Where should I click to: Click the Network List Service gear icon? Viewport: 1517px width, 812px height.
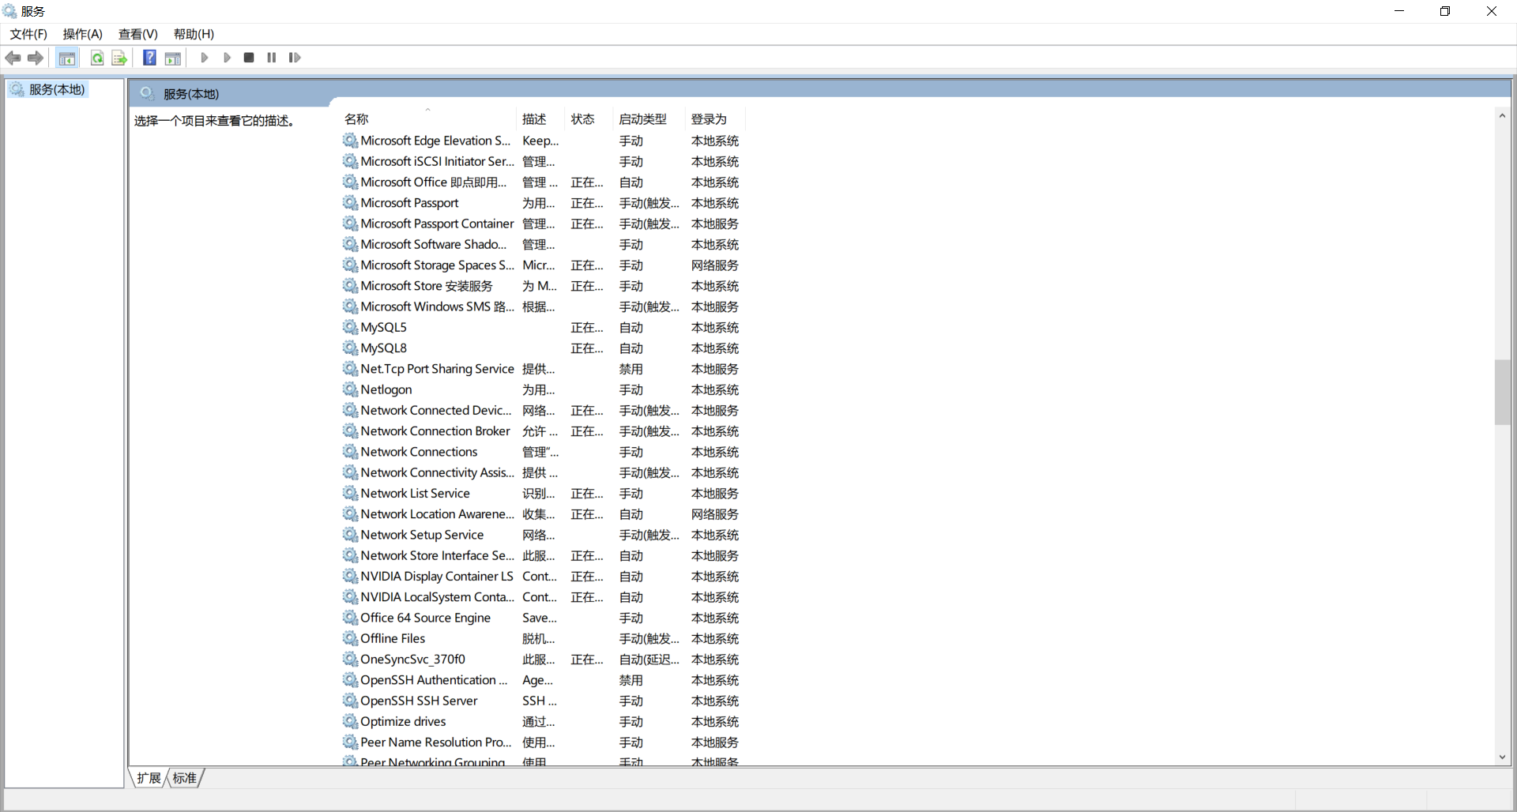(350, 493)
